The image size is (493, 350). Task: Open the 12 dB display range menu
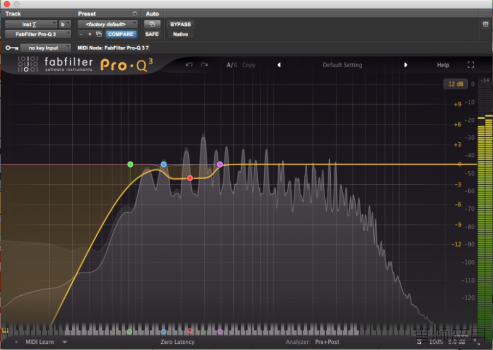click(455, 84)
